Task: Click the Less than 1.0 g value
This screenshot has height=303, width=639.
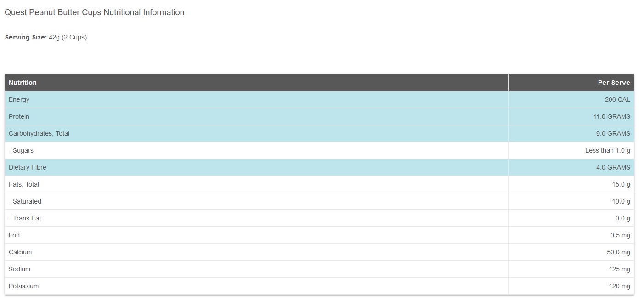Action: [x=607, y=150]
